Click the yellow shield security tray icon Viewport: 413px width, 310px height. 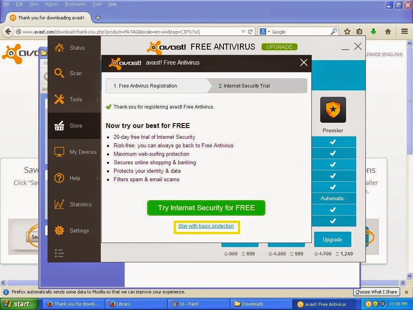coord(375,304)
